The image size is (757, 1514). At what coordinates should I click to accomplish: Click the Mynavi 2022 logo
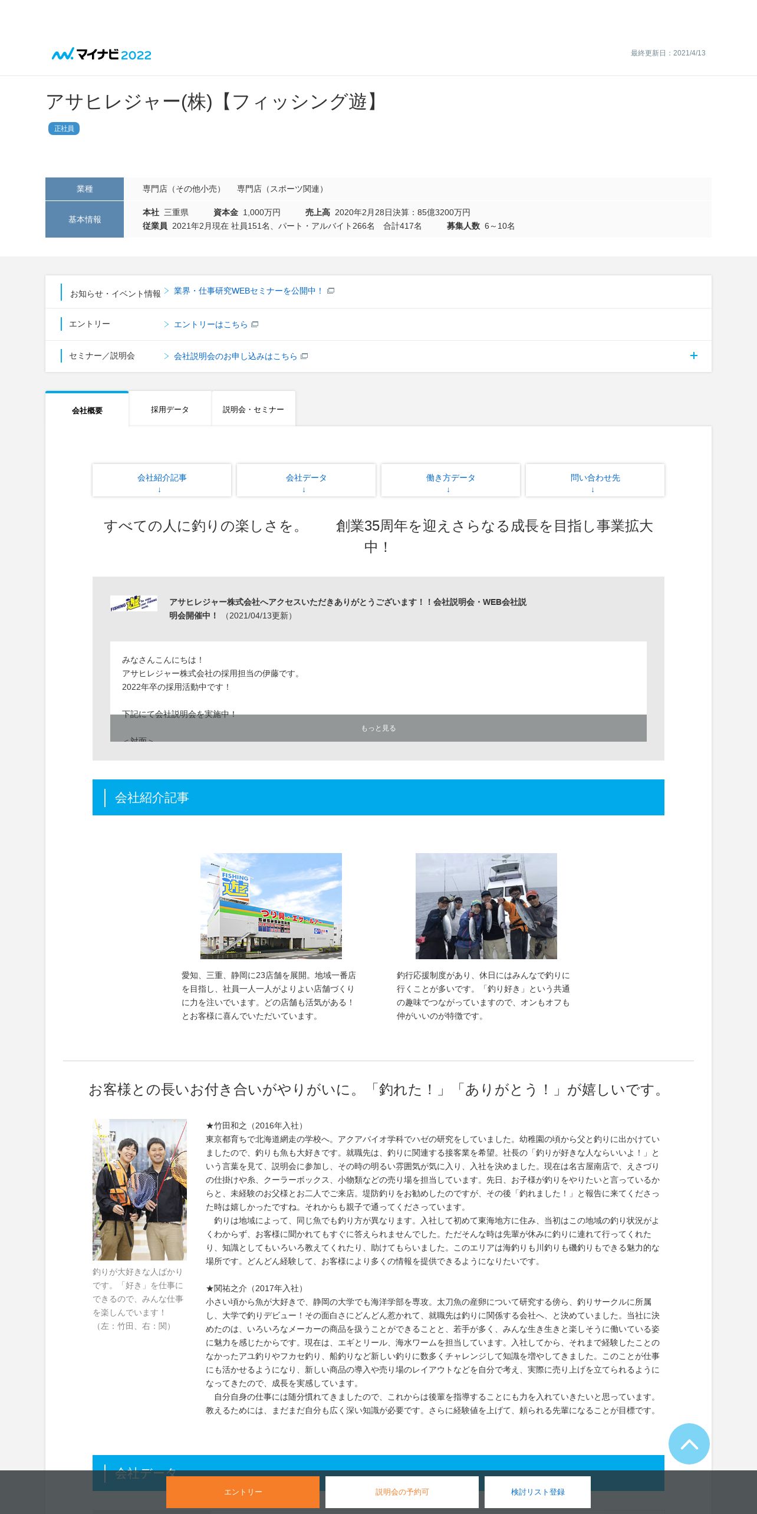tap(101, 54)
